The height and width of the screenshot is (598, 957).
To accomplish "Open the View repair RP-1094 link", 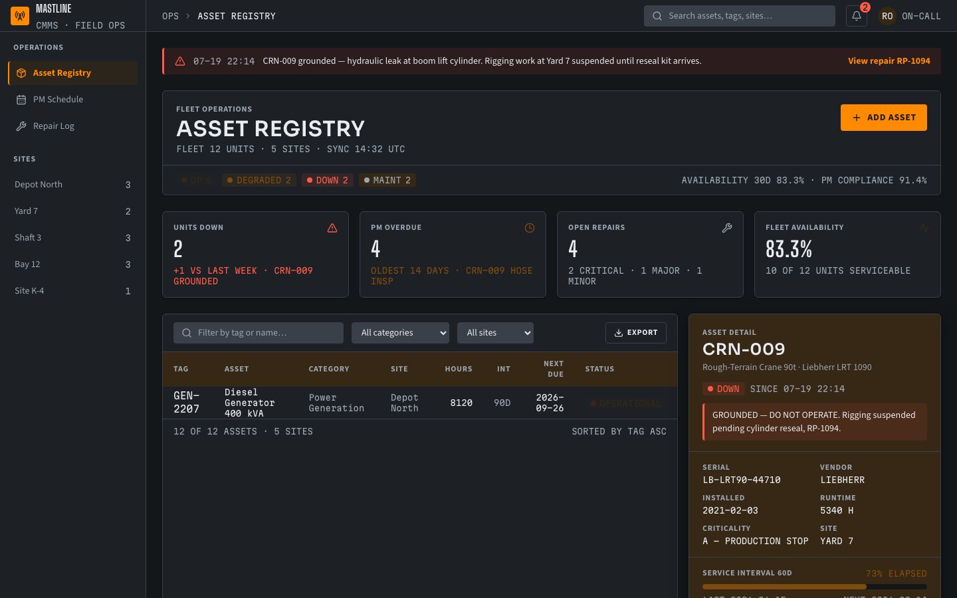I will (x=889, y=61).
